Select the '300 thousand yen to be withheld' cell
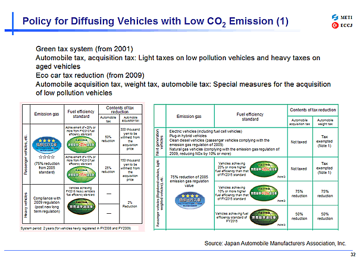 pos(130,139)
